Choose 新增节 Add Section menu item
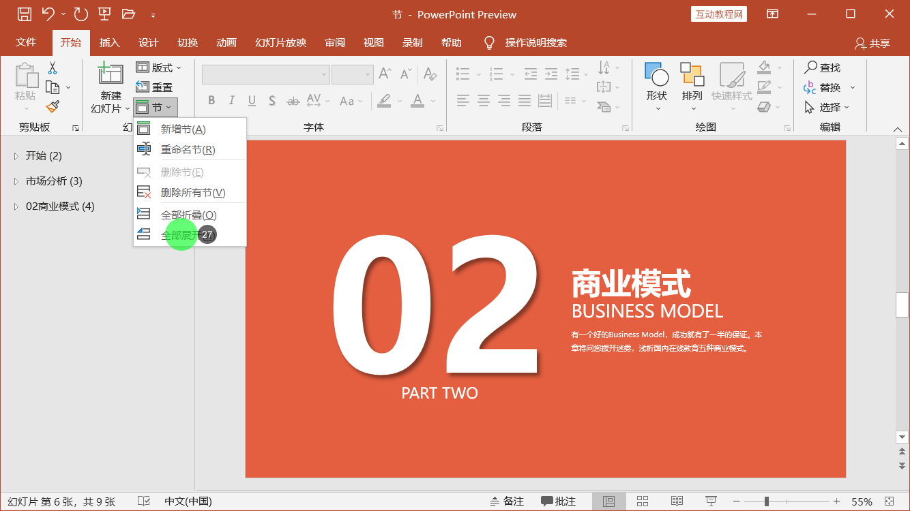This screenshot has width=910, height=511. [190, 129]
